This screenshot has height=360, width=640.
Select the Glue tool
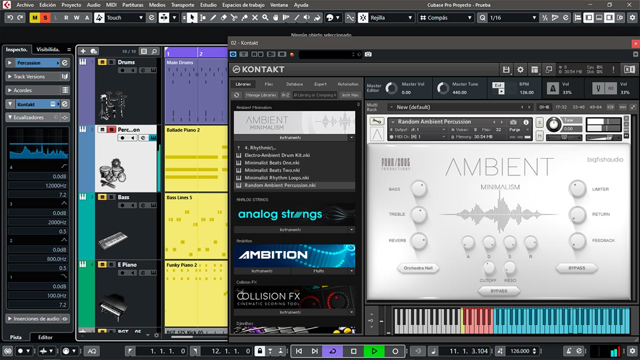point(244,18)
